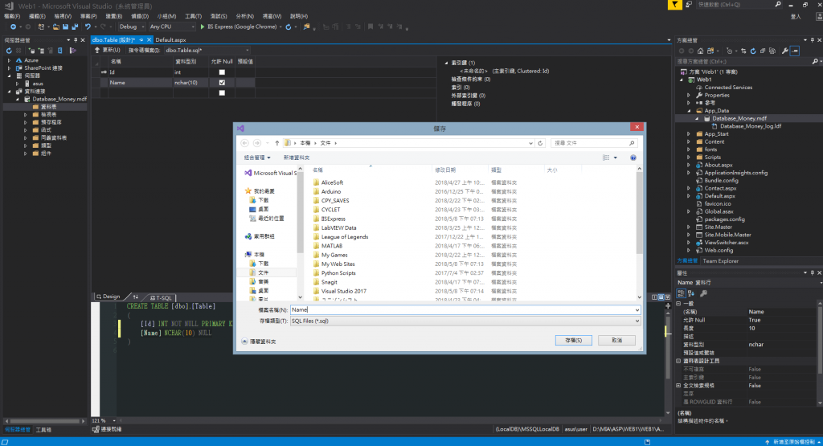The image size is (823, 446).
Task: Click the categorized view icon in Properties panel
Action: [682, 293]
